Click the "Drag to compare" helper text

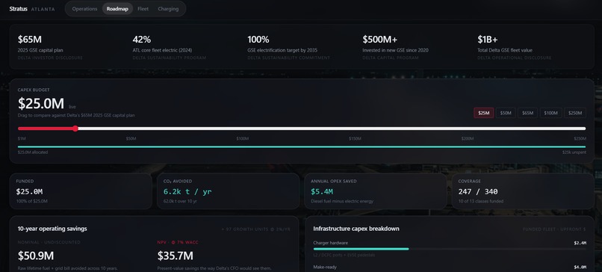(76, 115)
